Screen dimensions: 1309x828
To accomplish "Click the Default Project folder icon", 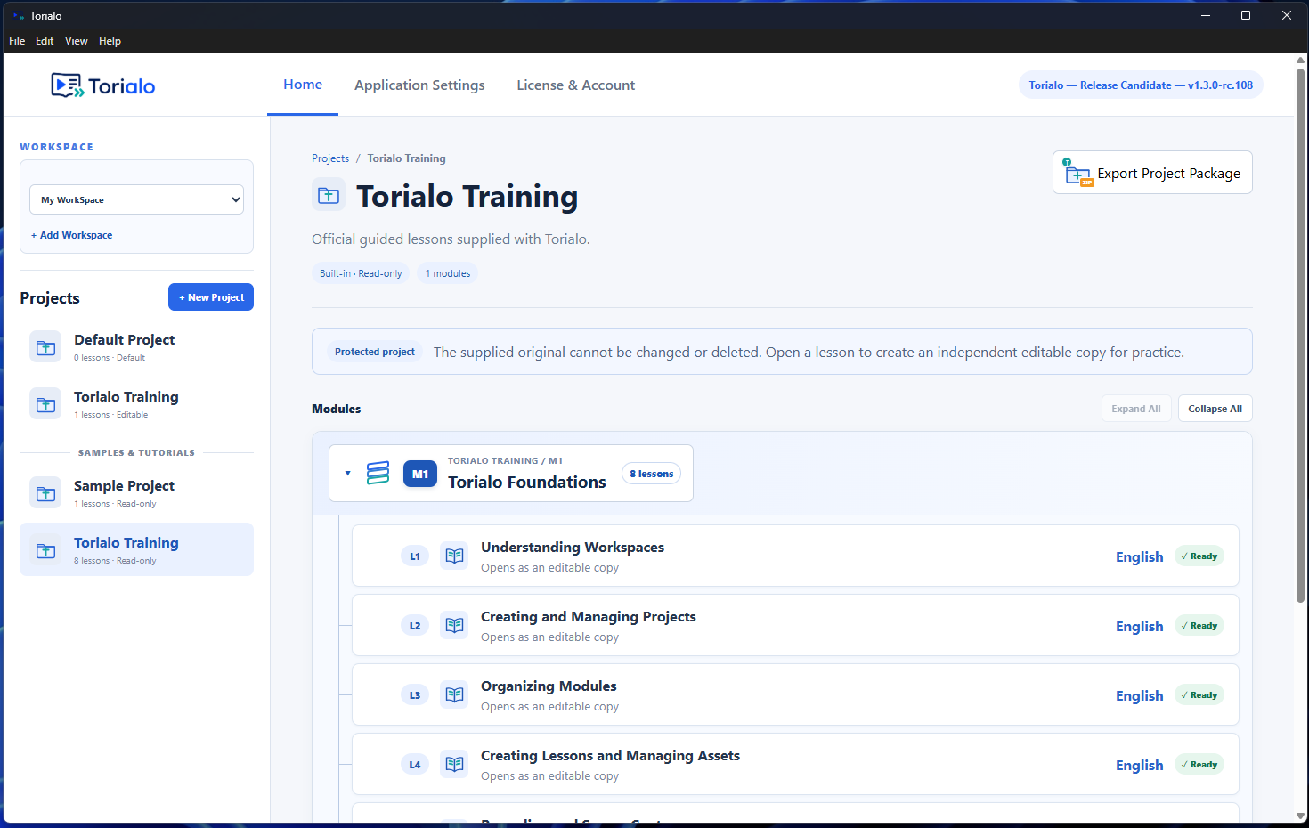I will 45,347.
